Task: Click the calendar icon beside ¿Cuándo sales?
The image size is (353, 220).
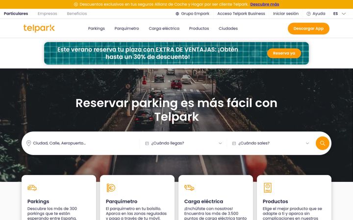Action: point(234,143)
